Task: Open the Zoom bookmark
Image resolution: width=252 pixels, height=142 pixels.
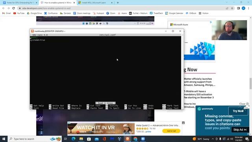Action: pyautogui.click(x=111, y=13)
